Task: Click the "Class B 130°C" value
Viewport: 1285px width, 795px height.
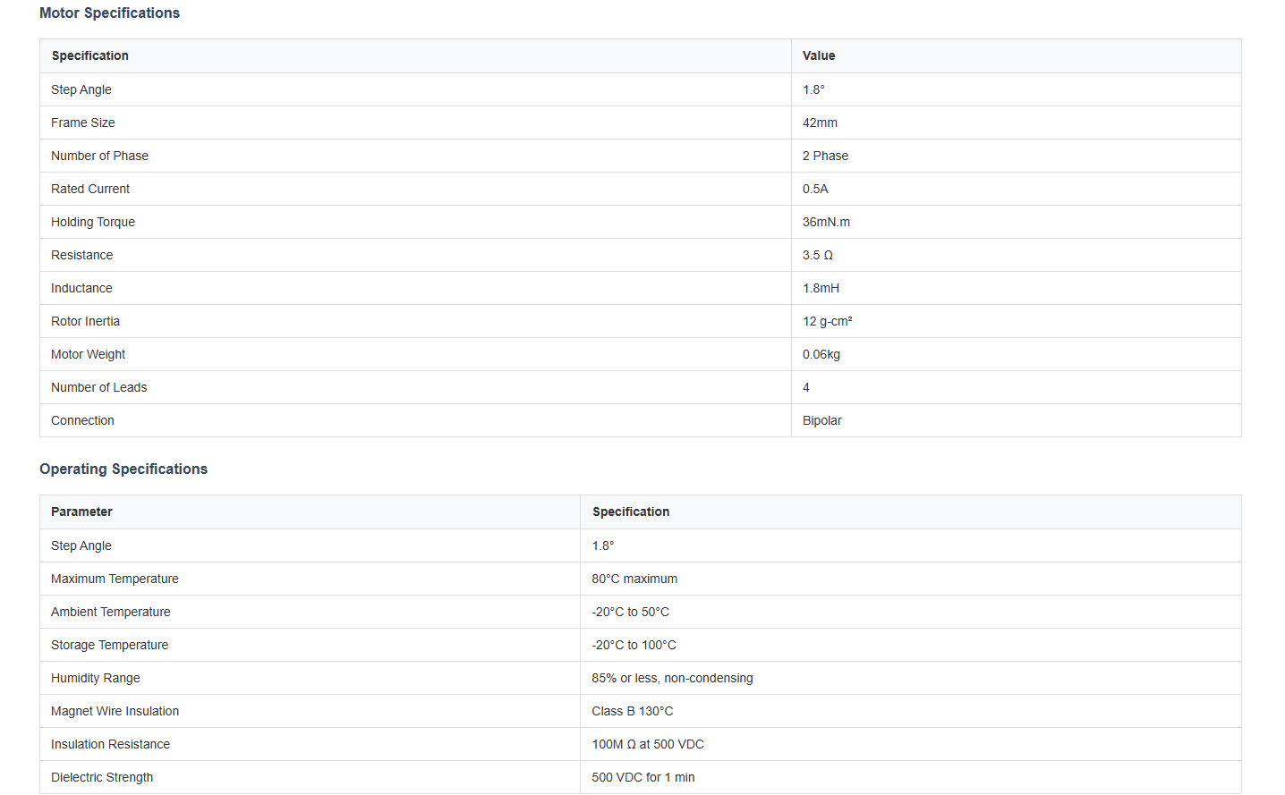Action: [x=633, y=711]
